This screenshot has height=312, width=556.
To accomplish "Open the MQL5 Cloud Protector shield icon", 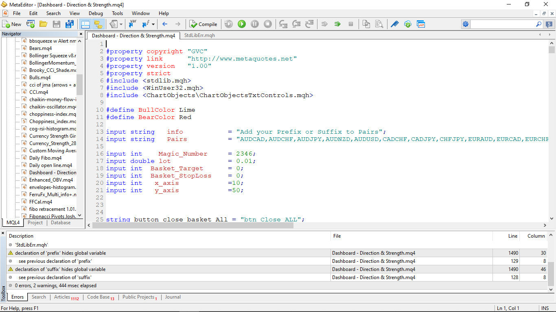I will click(407, 24).
